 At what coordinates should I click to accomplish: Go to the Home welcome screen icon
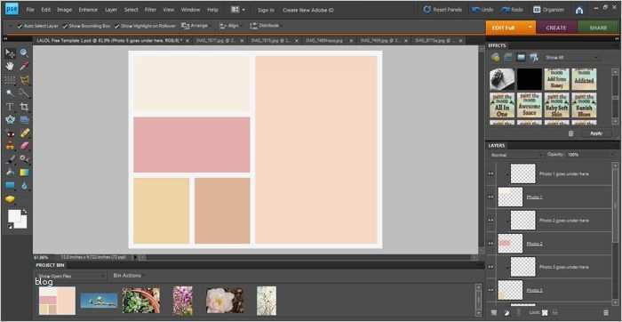coord(579,10)
